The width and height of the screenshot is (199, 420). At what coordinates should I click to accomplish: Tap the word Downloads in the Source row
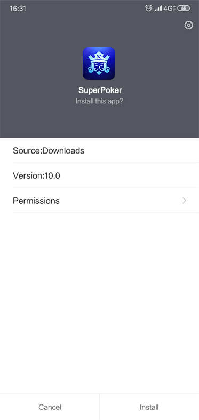[63, 151]
